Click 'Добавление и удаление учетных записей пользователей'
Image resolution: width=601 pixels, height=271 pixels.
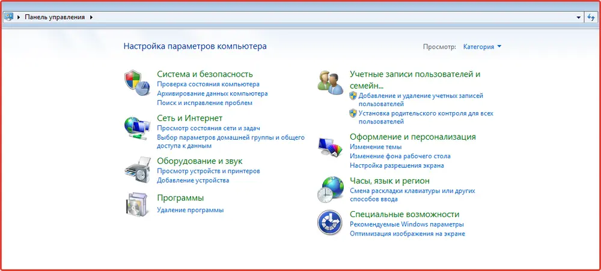point(421,100)
